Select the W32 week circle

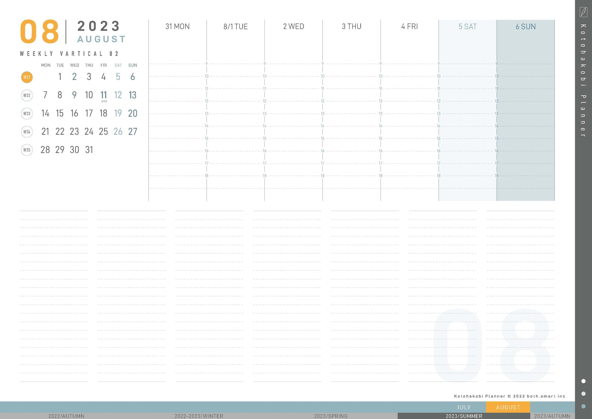(x=27, y=95)
